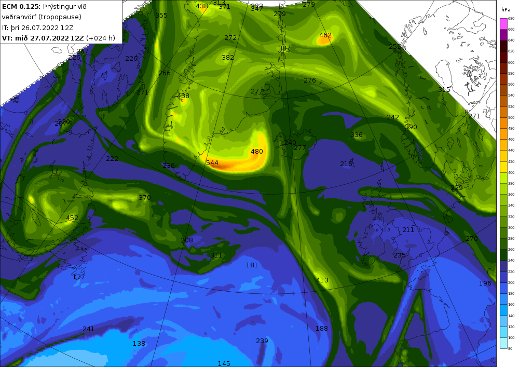The width and height of the screenshot is (519, 367).
Task: Select the 229 pressure label
Action: pyautogui.click(x=457, y=188)
